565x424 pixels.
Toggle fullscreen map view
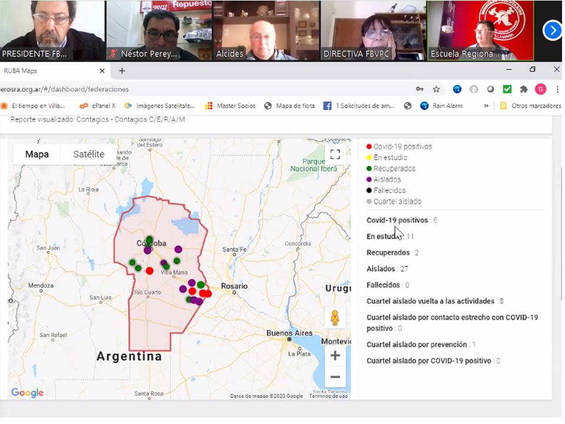click(x=335, y=155)
